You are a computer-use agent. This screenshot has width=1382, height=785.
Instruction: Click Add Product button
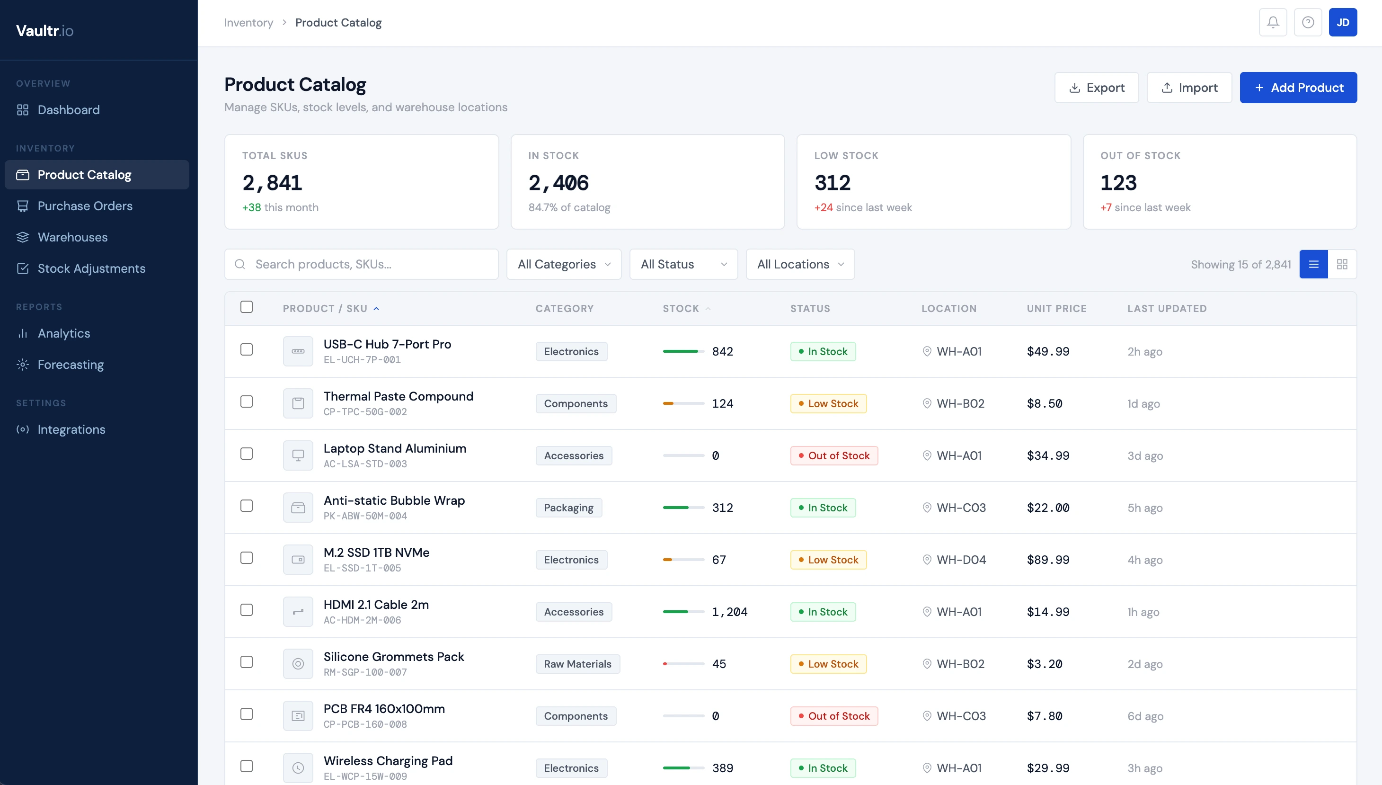pyautogui.click(x=1298, y=87)
